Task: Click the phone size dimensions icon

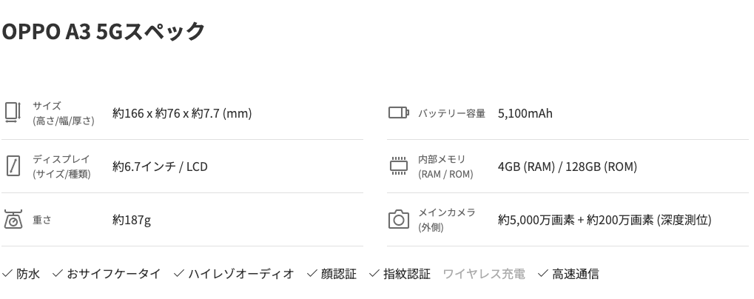Action: point(13,113)
